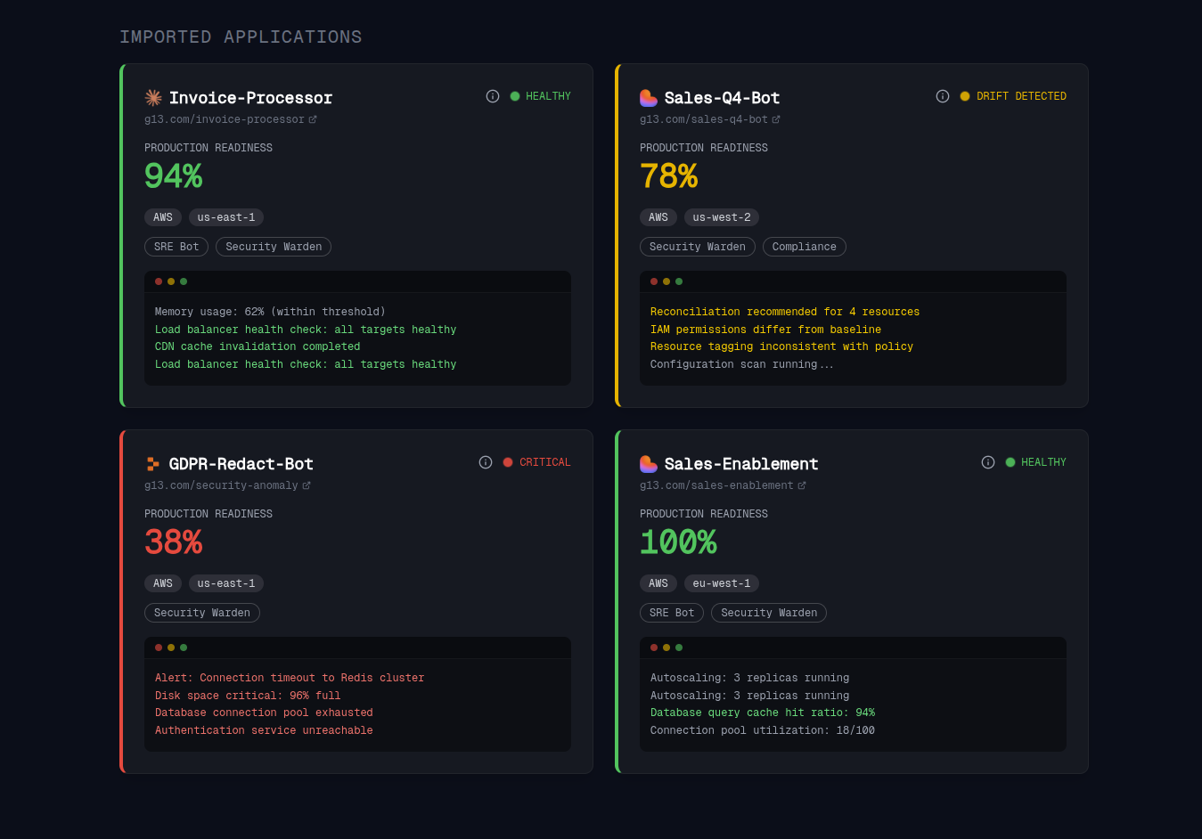1202x839 pixels.
Task: Click the info icon beside DRIFT DETECTED
Action: pos(943,96)
